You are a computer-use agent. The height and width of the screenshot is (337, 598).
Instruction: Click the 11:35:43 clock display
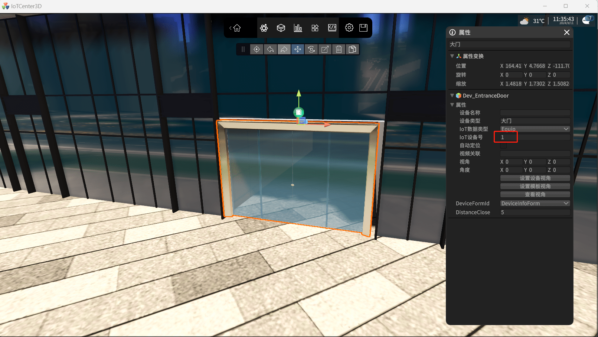tap(563, 19)
